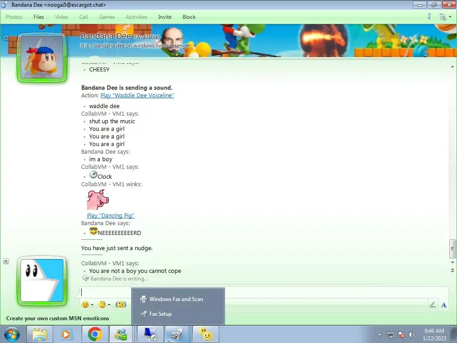Click the 'shut up the music' message
This screenshot has width=457, height=343.
[x=112, y=121]
